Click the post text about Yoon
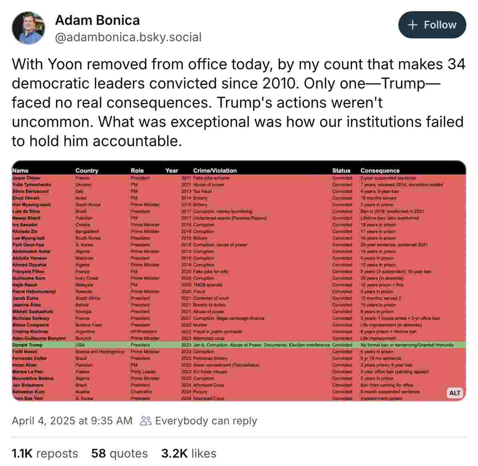The image size is (478, 466). pos(238,102)
